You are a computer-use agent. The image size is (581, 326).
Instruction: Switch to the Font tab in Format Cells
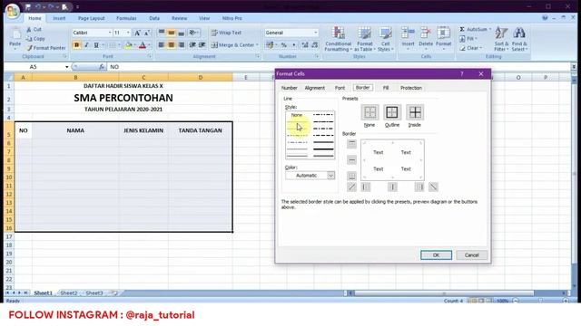[340, 88]
